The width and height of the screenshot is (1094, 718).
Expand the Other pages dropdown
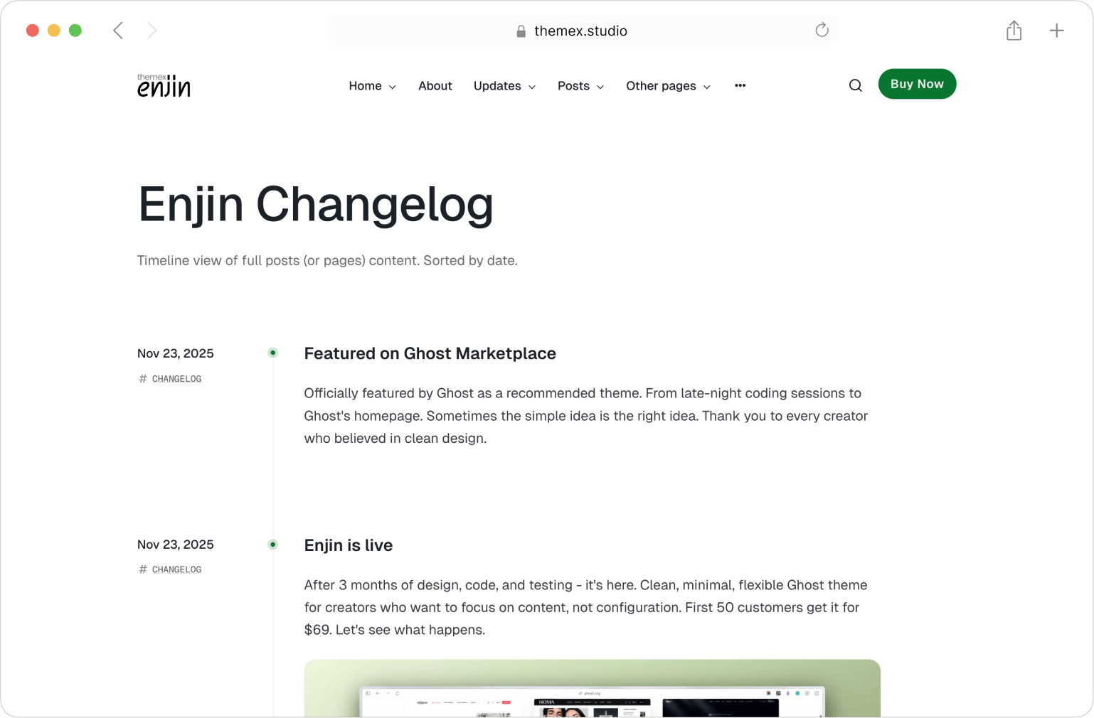point(668,86)
